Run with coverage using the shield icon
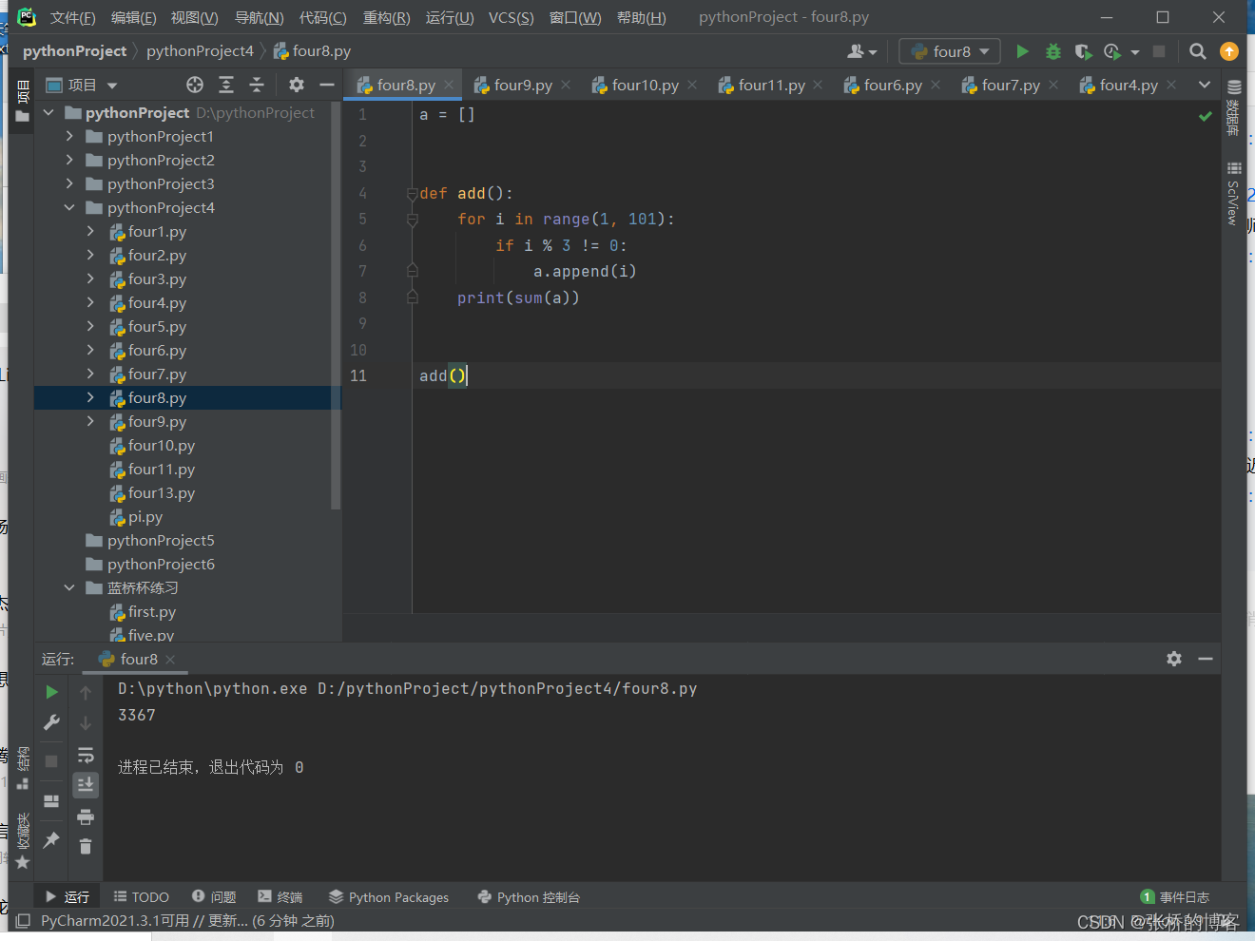Viewport: 1255px width, 941px height. click(1083, 51)
